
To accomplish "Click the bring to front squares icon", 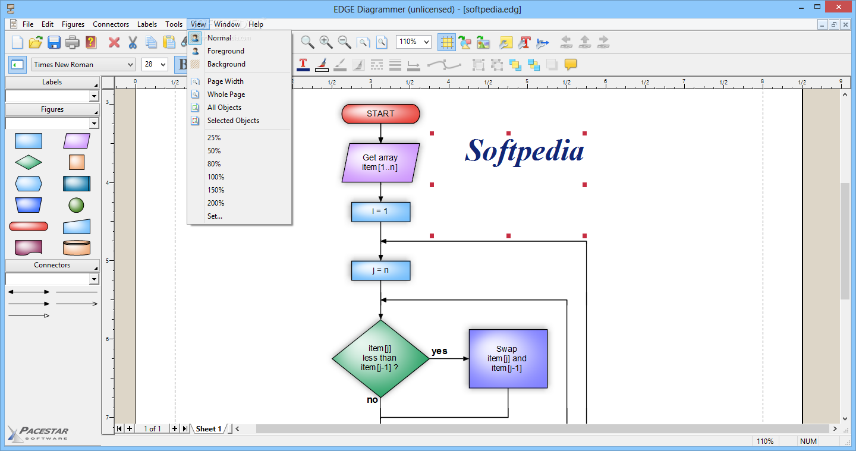I will pos(515,64).
